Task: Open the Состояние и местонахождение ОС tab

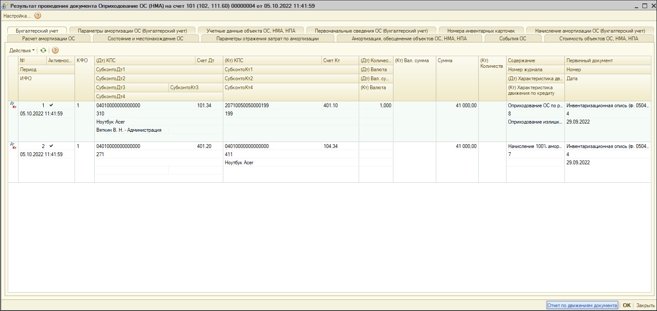Action: 145,39
